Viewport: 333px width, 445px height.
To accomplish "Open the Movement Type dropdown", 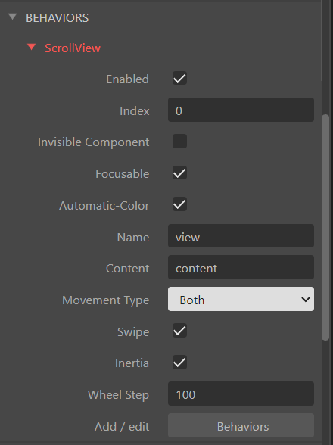I will point(241,299).
